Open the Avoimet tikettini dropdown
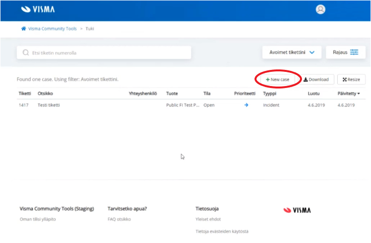Screen dimensions: 371x243 point(292,52)
